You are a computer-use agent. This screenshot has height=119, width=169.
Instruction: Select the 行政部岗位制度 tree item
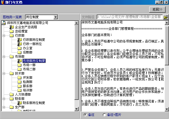[x=34, y=40]
